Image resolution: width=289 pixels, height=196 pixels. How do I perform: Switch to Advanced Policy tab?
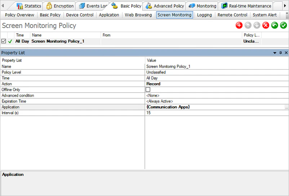pos(165,6)
